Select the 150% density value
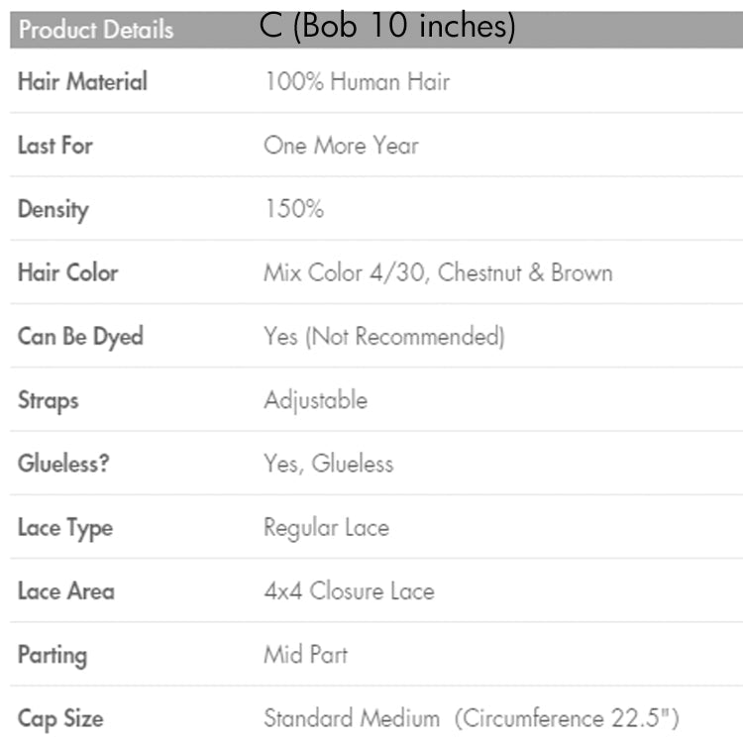Screen dimensions: 743x743 point(293,209)
